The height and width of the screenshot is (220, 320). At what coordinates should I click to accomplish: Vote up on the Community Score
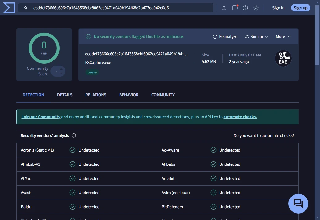tap(61, 69)
